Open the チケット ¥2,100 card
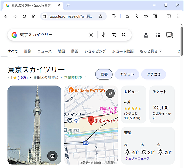This screenshot has height=168, width=184. point(162,105)
